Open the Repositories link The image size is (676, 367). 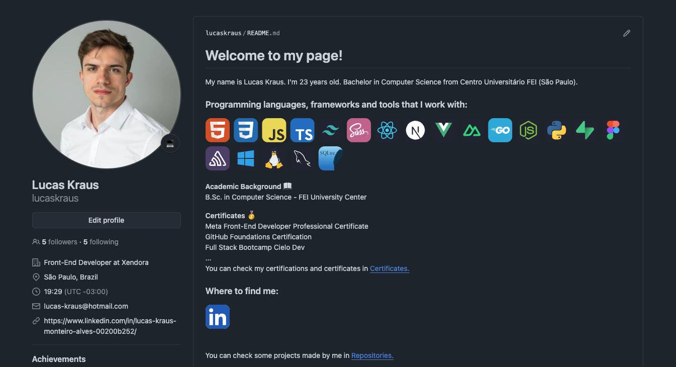coord(372,355)
